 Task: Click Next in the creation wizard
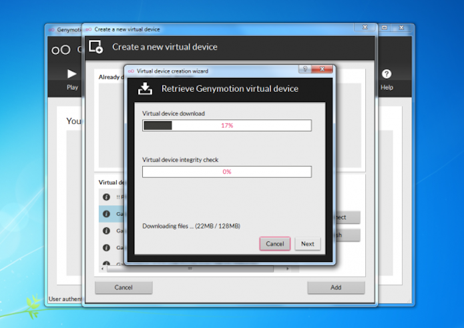pyautogui.click(x=308, y=244)
